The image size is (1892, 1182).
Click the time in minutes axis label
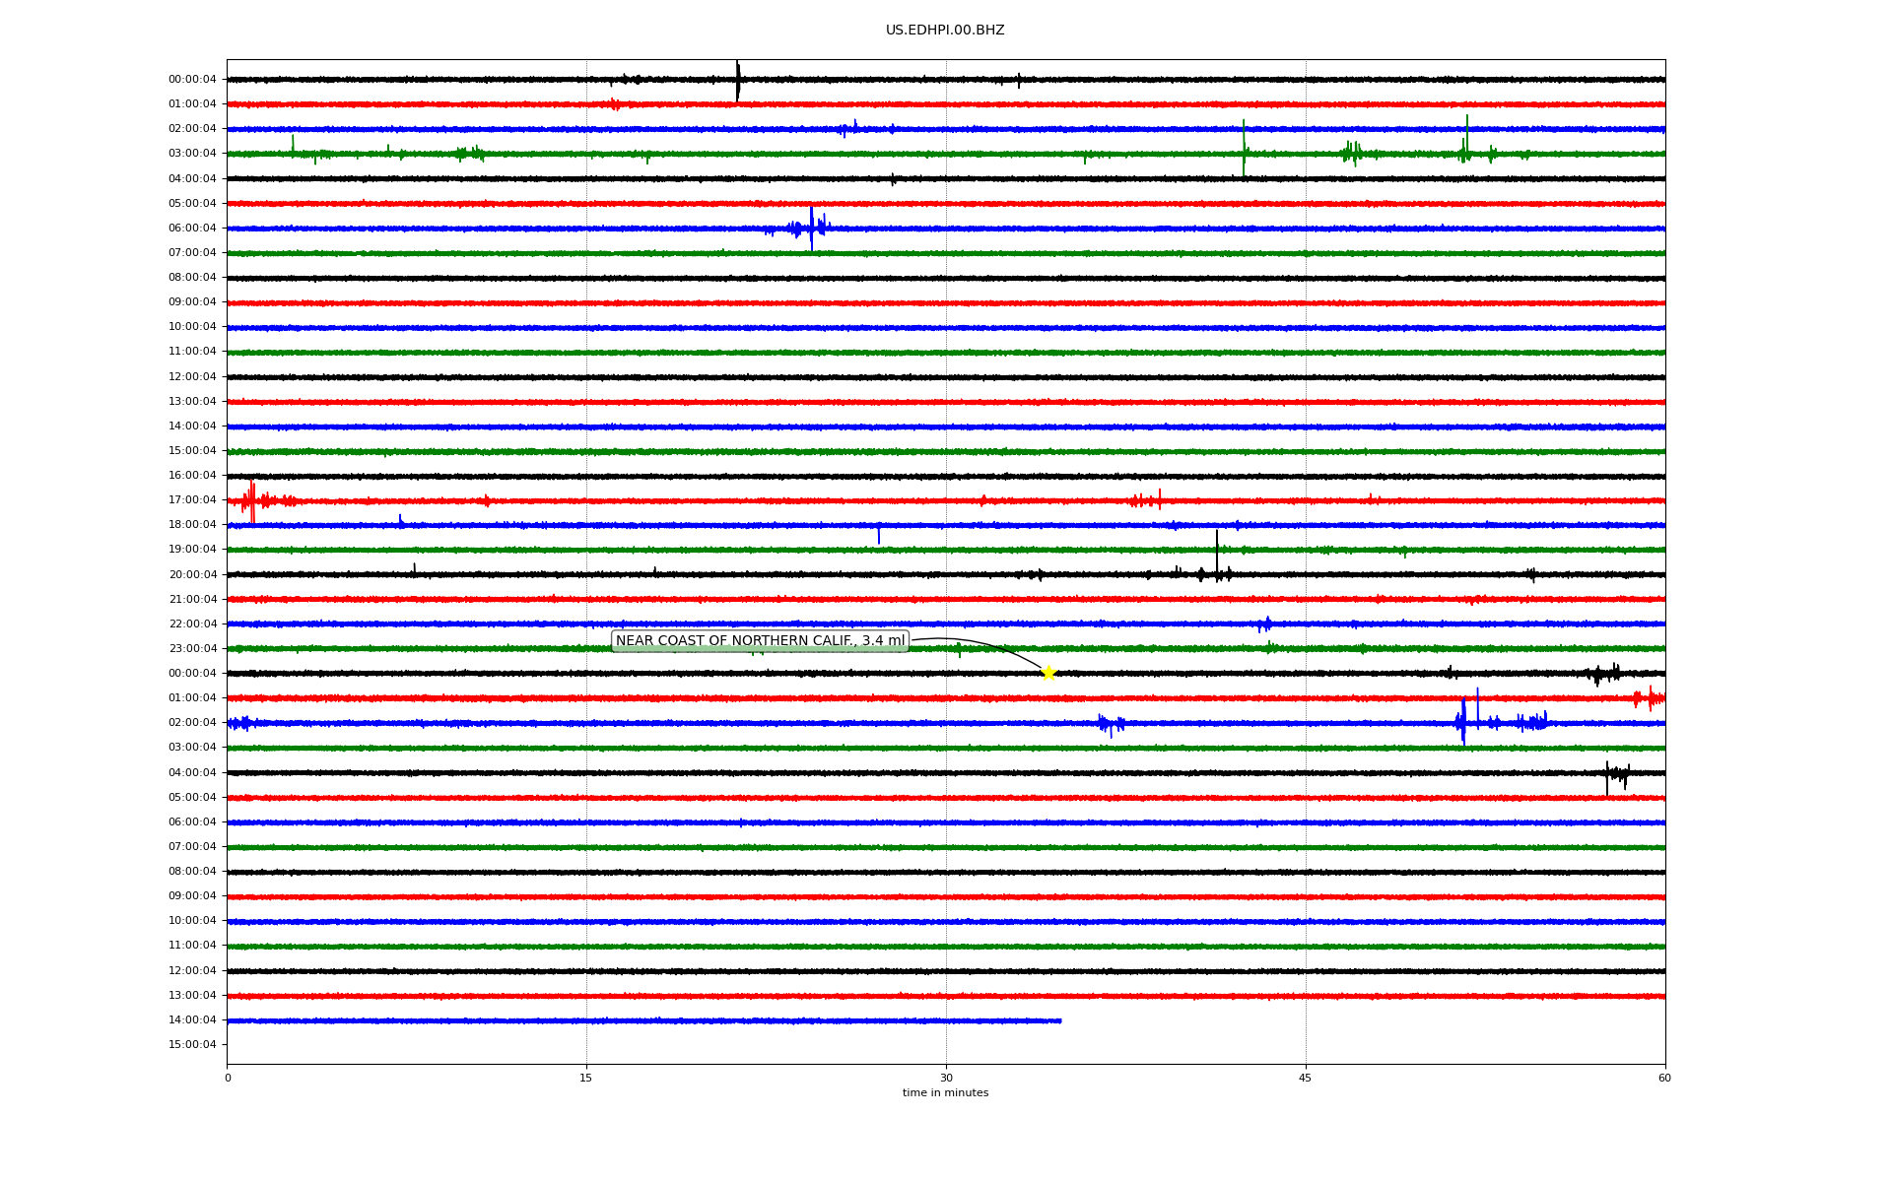tap(945, 1093)
